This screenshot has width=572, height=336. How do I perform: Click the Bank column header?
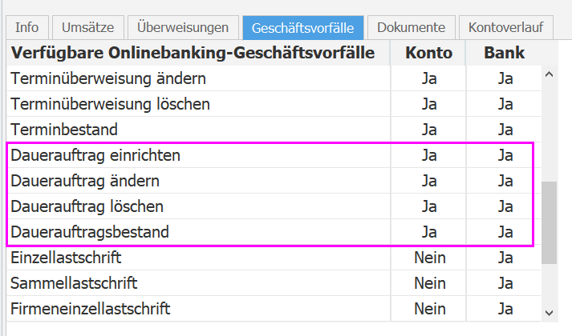click(x=505, y=54)
